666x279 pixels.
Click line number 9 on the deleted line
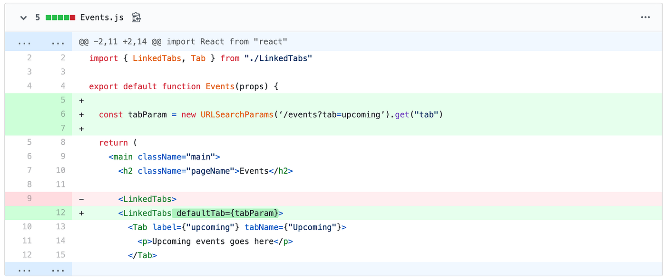coord(29,198)
